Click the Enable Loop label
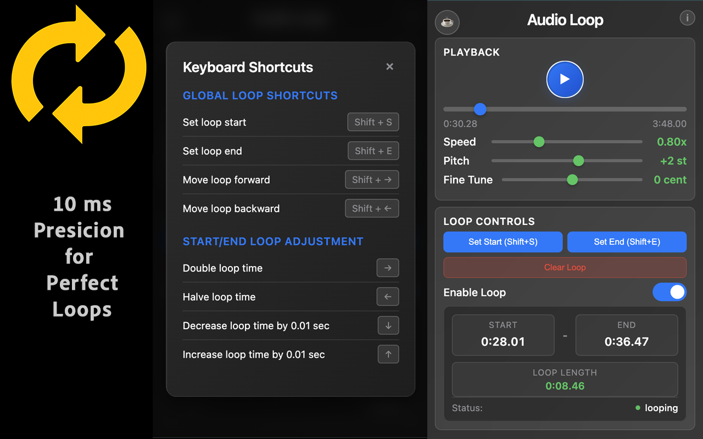 [x=475, y=292]
